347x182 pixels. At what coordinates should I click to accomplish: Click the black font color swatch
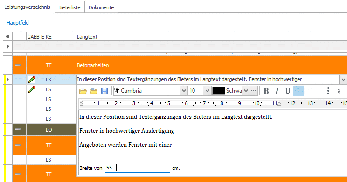click(218, 91)
